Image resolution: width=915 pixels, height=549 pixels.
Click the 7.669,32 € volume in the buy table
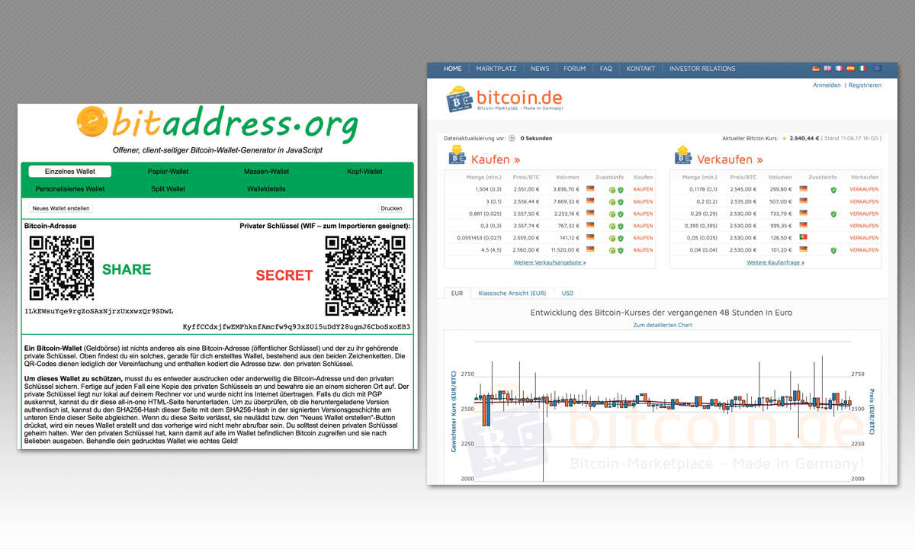[566, 202]
